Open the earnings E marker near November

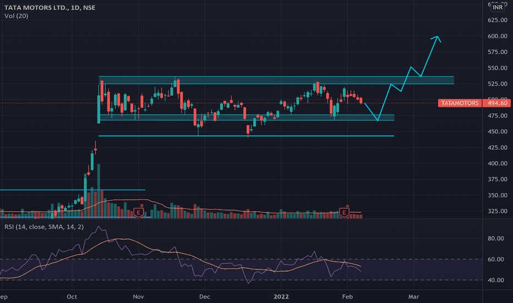point(139,212)
